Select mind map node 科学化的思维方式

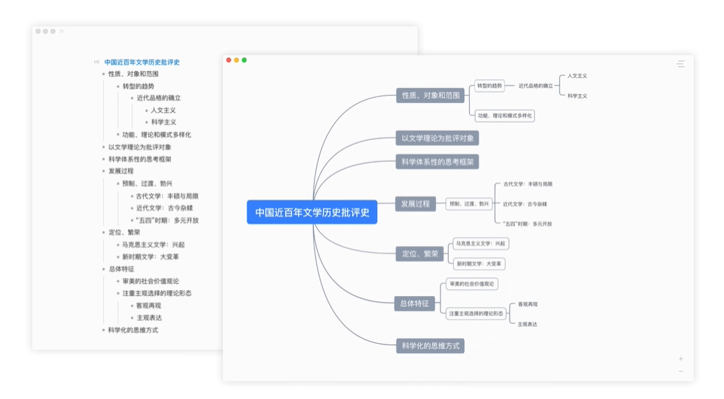pyautogui.click(x=430, y=346)
